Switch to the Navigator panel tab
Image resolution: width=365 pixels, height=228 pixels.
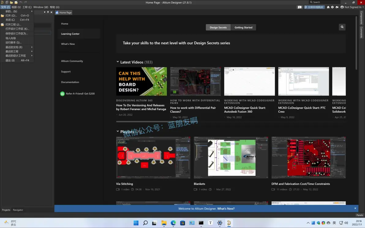18,210
